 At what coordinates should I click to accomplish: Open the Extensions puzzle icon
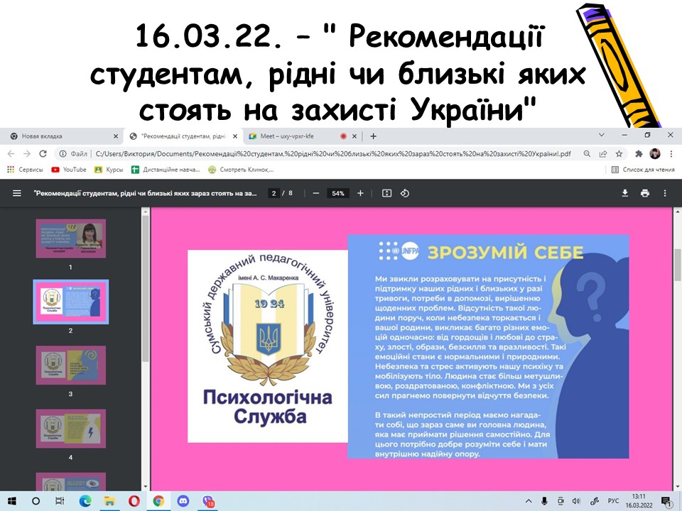pos(639,154)
